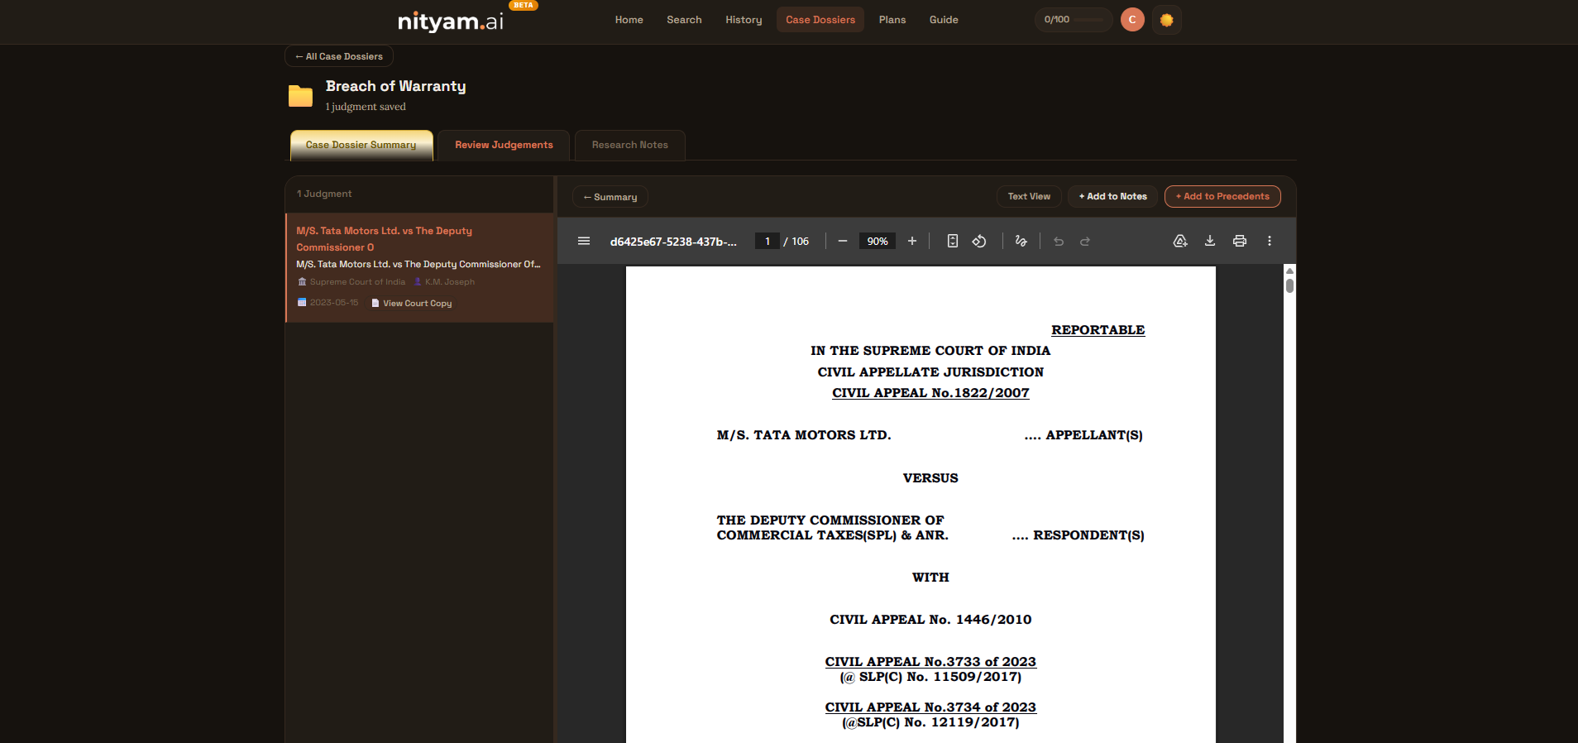Click the nityam.ai logo
The width and height of the screenshot is (1578, 743).
pyautogui.click(x=451, y=21)
